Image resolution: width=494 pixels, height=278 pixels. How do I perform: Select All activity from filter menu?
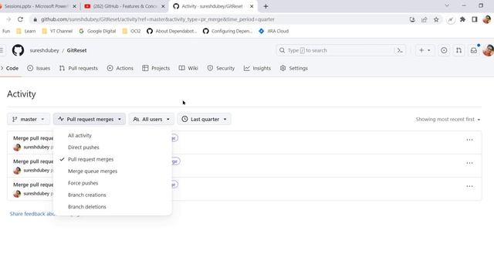tap(113, 136)
